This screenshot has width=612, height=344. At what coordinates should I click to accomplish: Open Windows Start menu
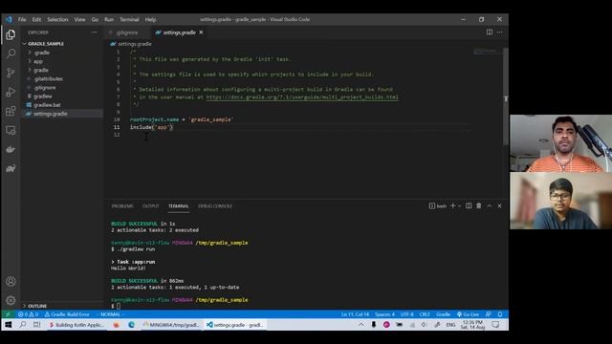coord(9,325)
